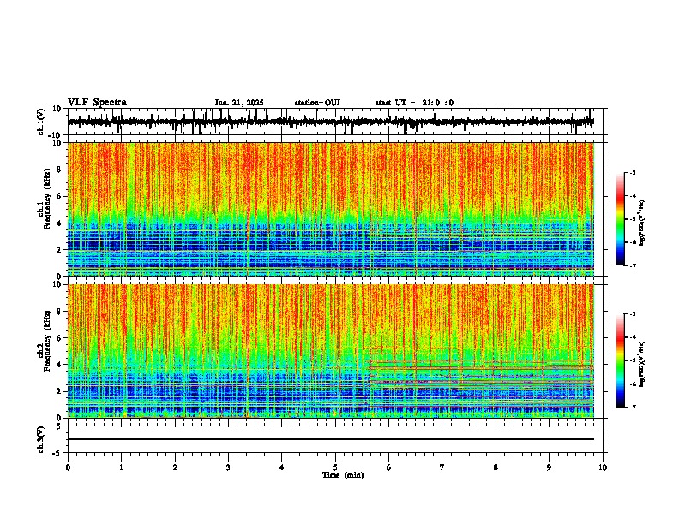
Task: Click the "-3" value on ch.1 color bar
Action: point(632,172)
